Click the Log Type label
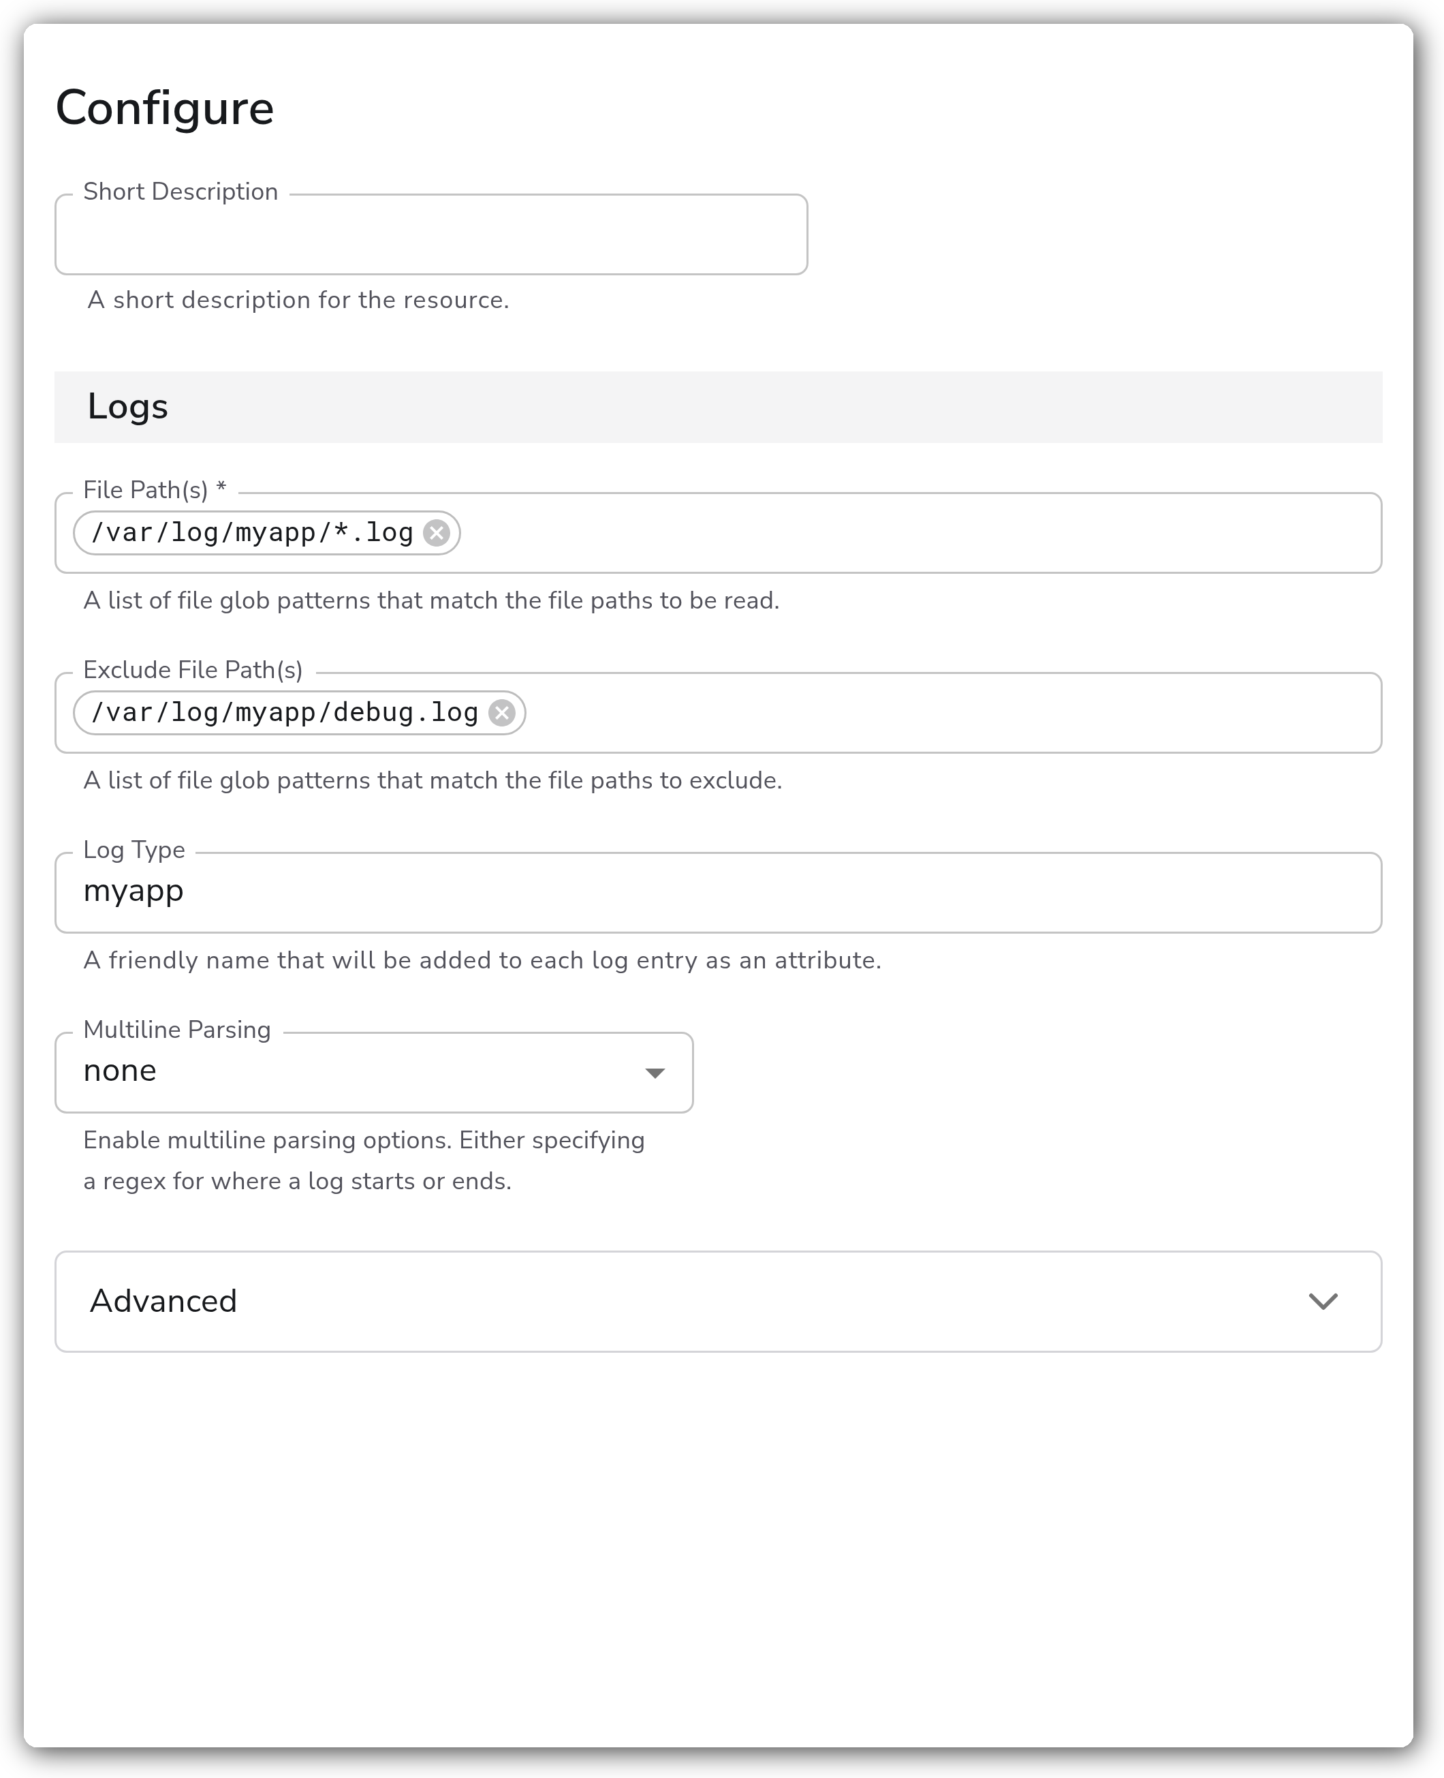Viewport: 1444px width, 1778px height. (134, 850)
